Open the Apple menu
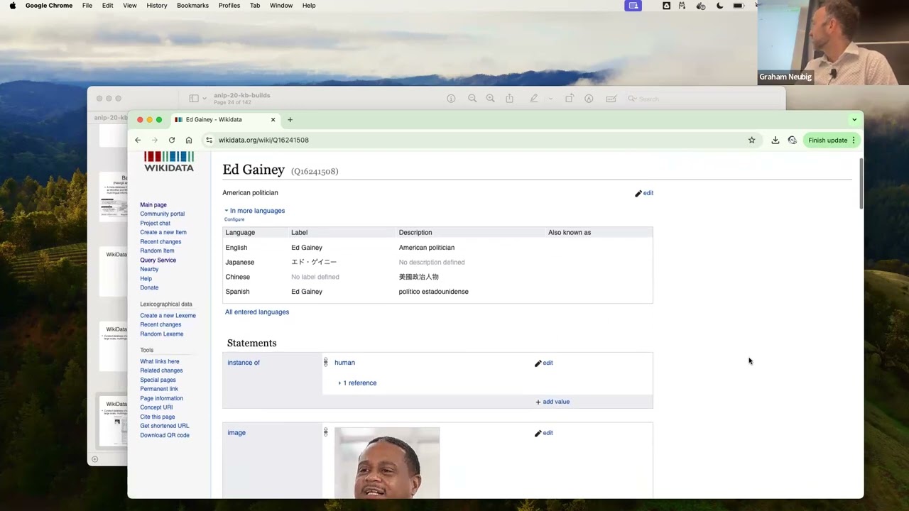 12,6
